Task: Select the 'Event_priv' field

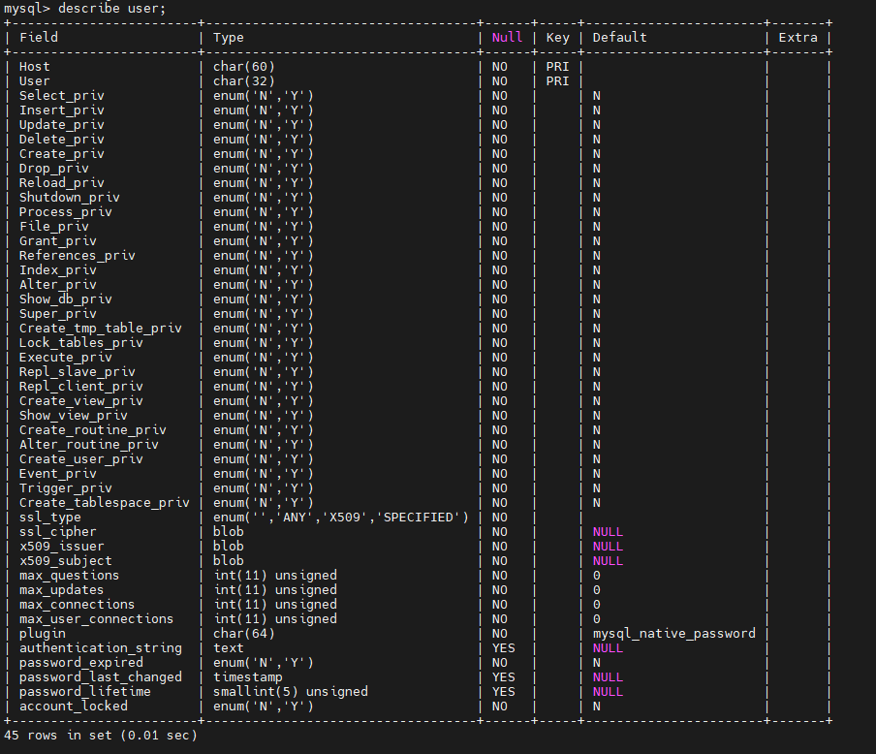Action: [57, 473]
